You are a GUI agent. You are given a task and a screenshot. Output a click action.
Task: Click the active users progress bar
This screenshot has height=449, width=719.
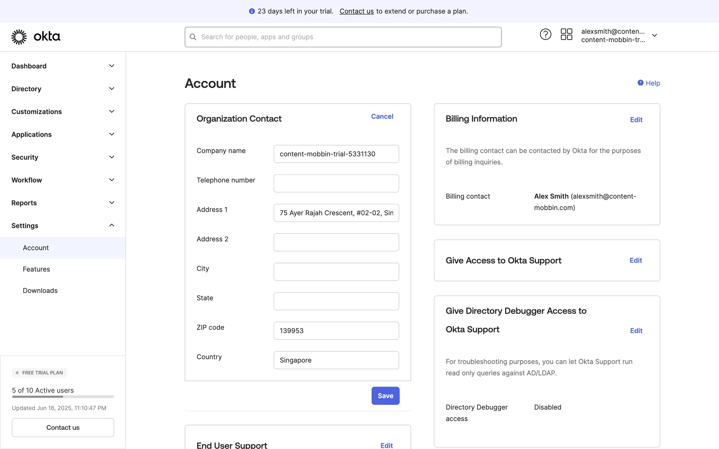pyautogui.click(x=63, y=397)
